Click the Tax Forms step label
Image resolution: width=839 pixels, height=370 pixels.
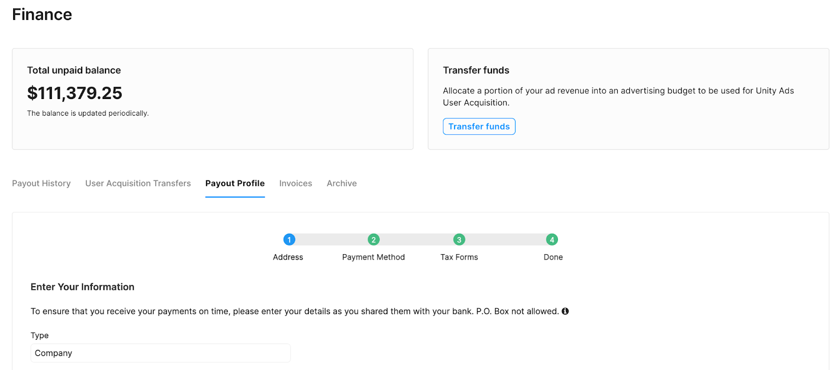(x=459, y=257)
